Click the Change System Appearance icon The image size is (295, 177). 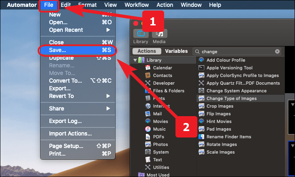(201, 91)
